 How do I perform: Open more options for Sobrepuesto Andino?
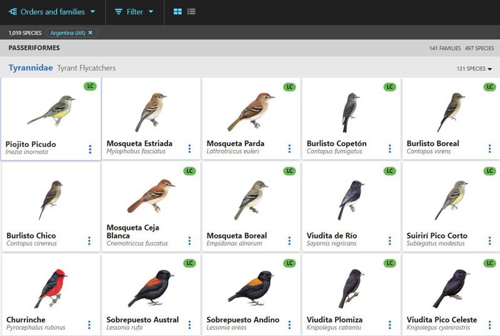tap(290, 325)
